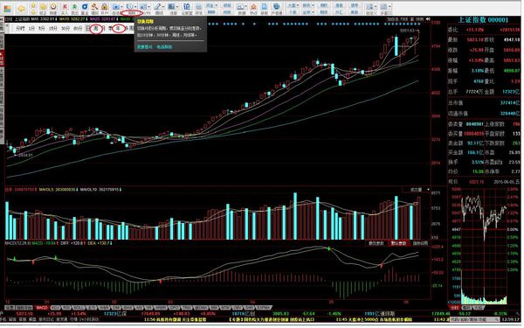Image resolution: width=524 pixels, height=328 pixels.
Task: Click the blue 论 forum icon
Action: point(187,7)
